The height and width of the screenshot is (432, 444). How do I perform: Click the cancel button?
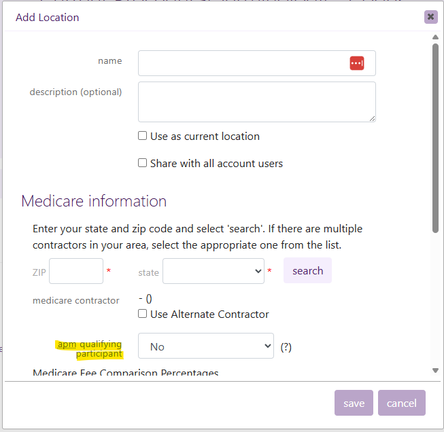tap(401, 403)
